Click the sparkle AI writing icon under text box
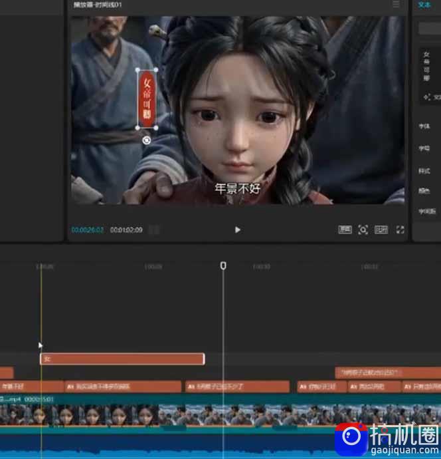Image resolution: width=441 pixels, height=459 pixels. (426, 97)
